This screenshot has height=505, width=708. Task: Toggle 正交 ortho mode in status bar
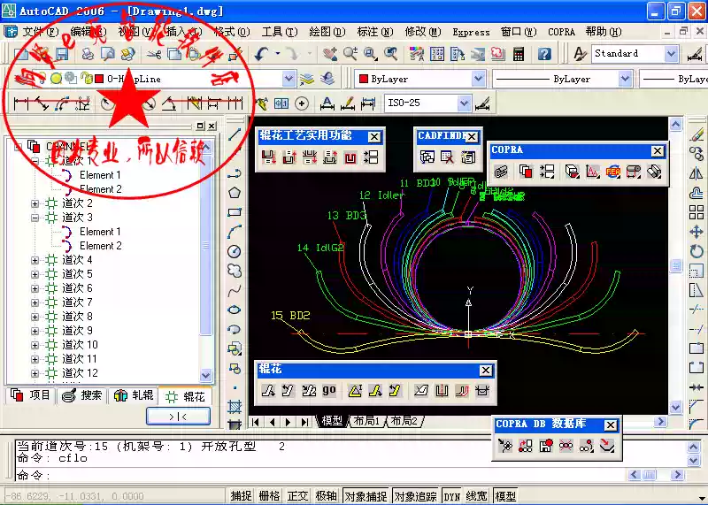(297, 496)
